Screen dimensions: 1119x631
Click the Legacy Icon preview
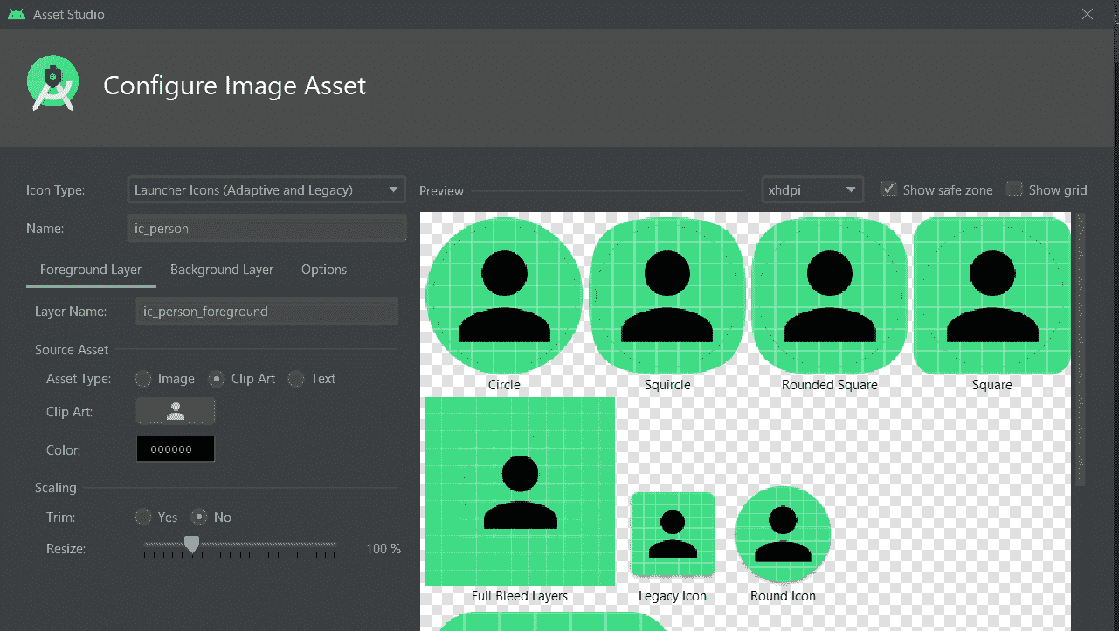pos(672,534)
